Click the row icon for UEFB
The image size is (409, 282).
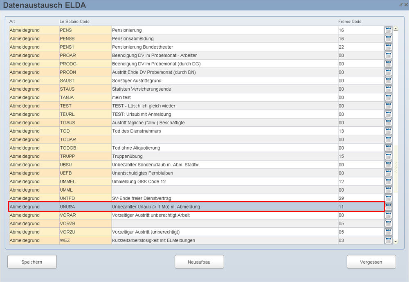pyautogui.click(x=388, y=173)
